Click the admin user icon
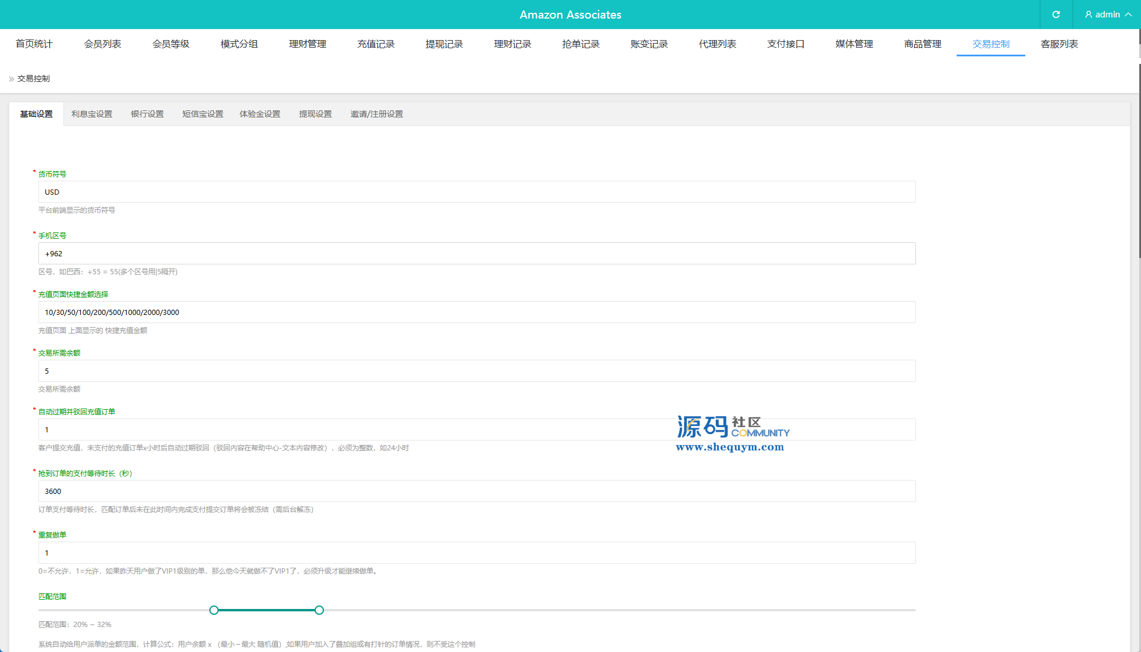The width and height of the screenshot is (1141, 652). pos(1088,15)
